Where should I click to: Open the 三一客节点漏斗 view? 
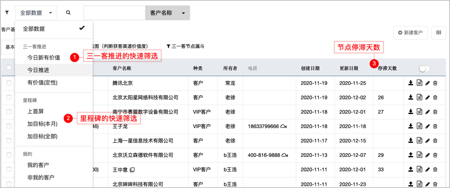click(185, 46)
